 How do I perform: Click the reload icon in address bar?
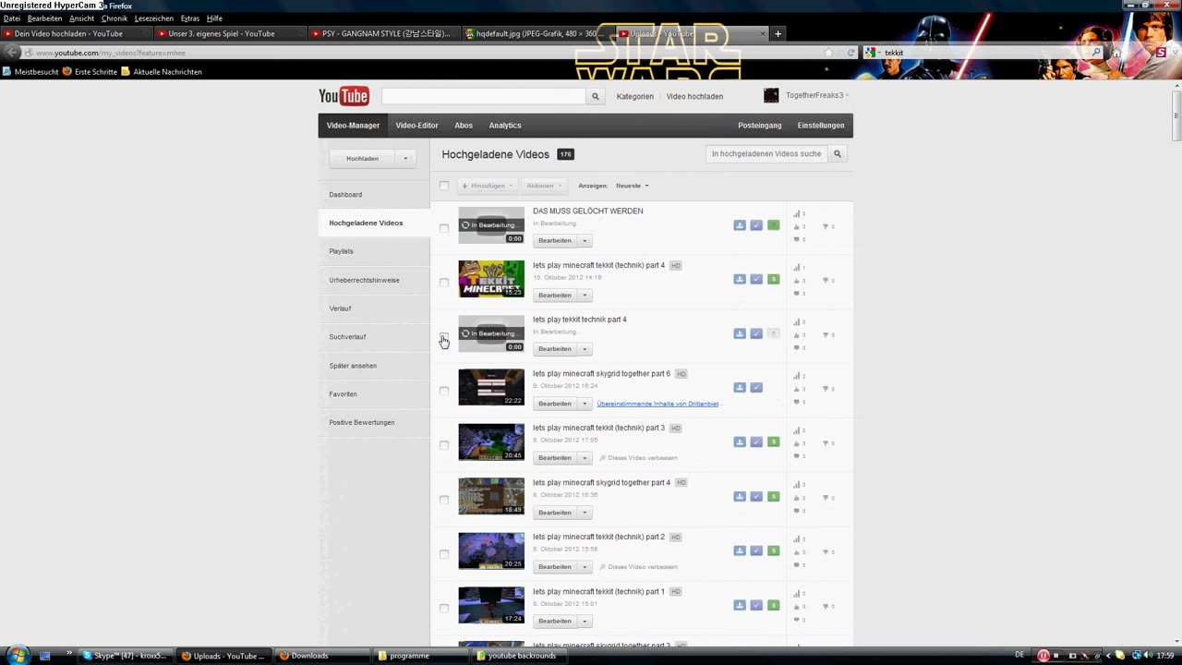pos(851,53)
